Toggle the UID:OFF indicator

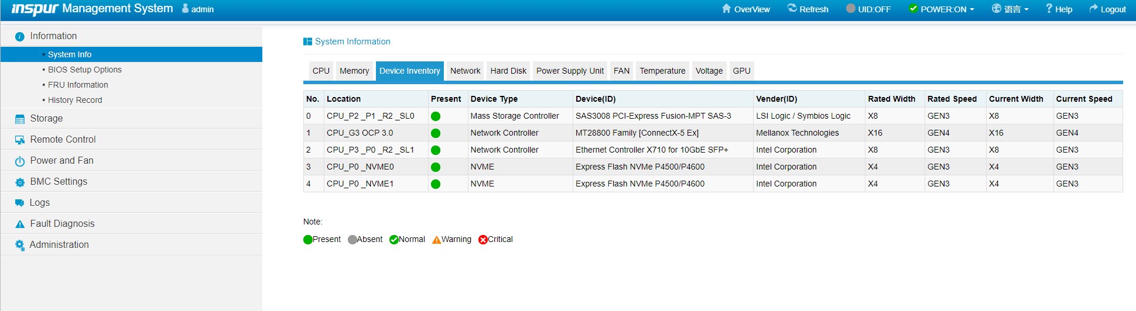868,9
